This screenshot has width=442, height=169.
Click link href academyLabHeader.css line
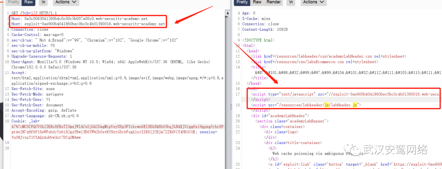pos(329,56)
